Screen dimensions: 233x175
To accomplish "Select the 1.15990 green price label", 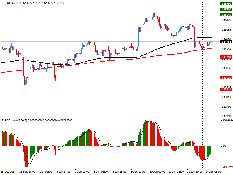I will (x=226, y=4).
